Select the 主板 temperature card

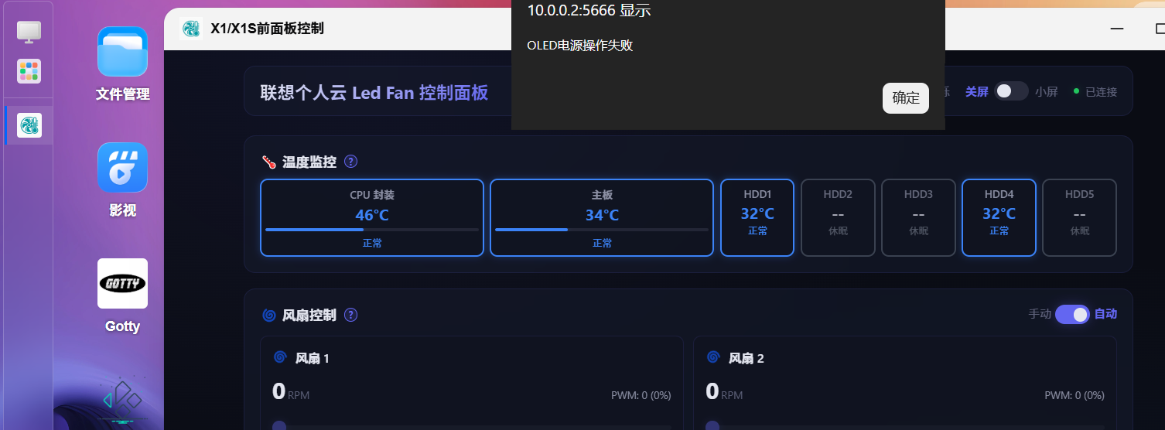(x=602, y=217)
